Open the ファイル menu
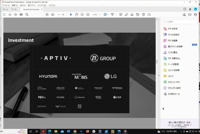Screen dimensions: 200x134 tap(6, 6)
